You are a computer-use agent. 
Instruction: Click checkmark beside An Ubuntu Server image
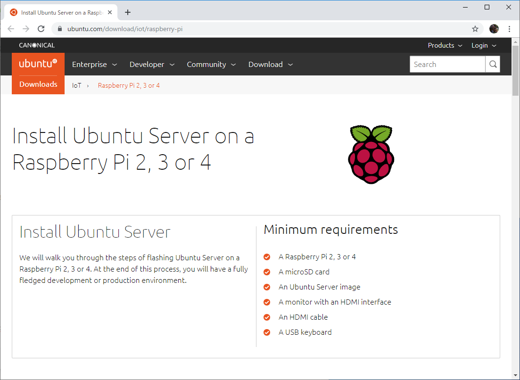267,287
